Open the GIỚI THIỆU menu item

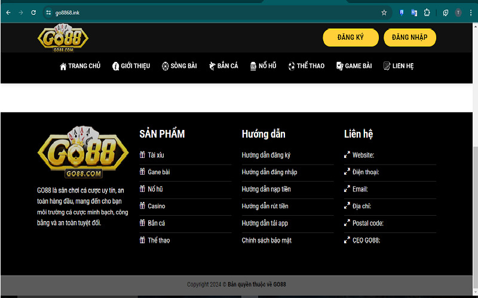[x=131, y=66]
